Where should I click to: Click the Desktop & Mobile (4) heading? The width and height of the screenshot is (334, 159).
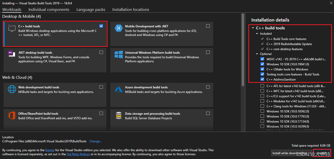22,16
